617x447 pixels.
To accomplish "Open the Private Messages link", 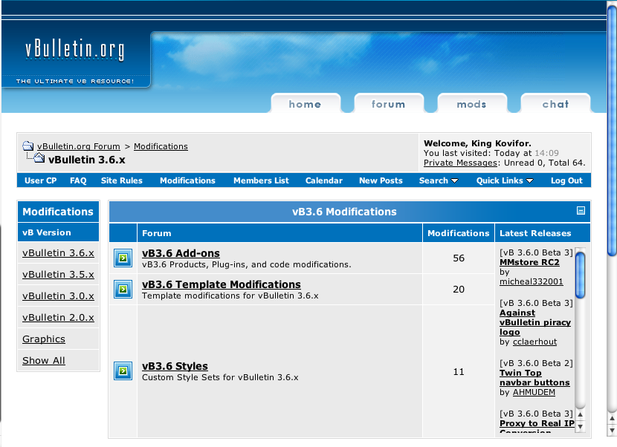I will pyautogui.click(x=460, y=163).
